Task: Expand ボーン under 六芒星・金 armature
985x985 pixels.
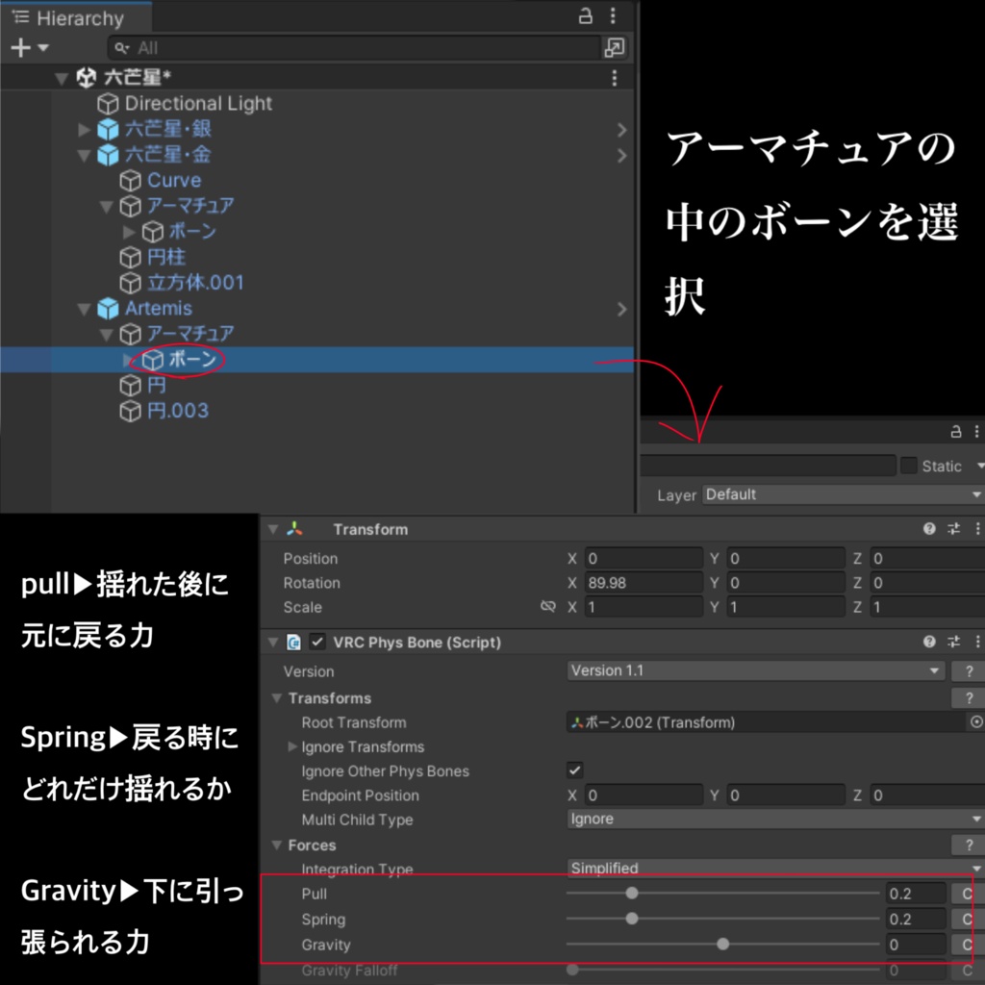Action: pyautogui.click(x=129, y=232)
